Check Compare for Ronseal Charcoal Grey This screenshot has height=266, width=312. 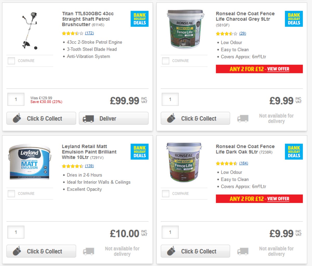pos(166,61)
